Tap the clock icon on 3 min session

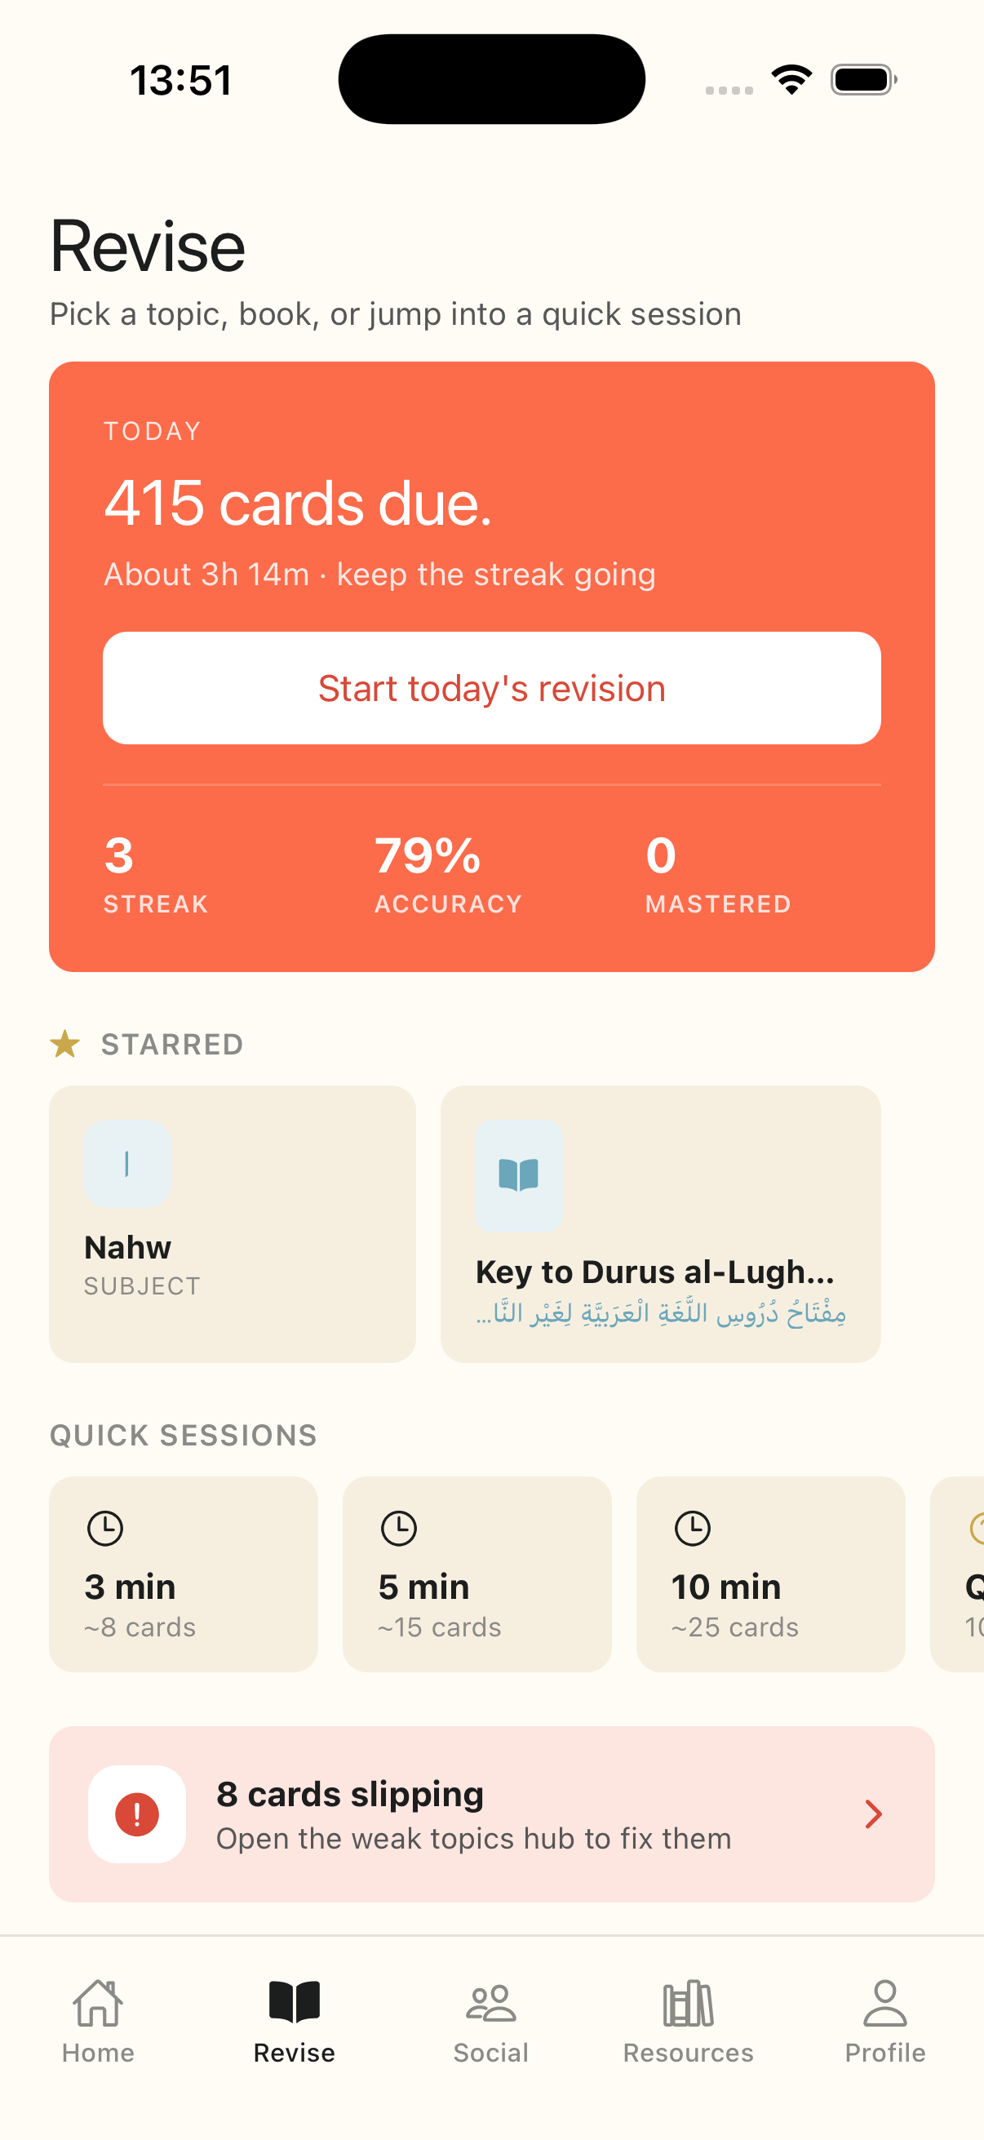tap(105, 1529)
